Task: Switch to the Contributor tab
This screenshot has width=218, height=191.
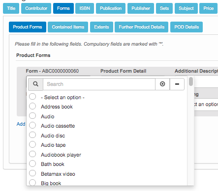Action: [36, 8]
